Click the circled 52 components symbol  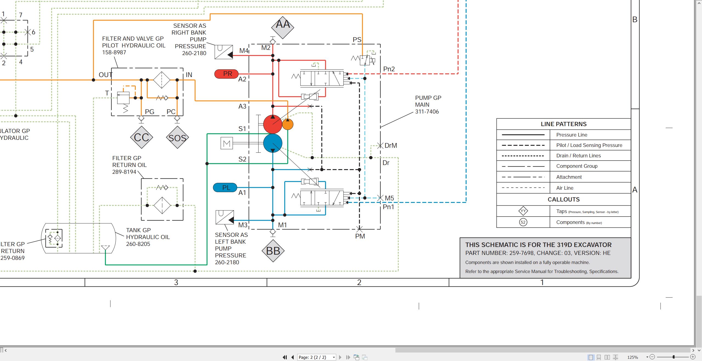(523, 222)
